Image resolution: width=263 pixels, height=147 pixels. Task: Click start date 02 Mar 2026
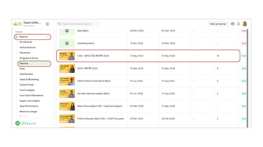[137, 106]
